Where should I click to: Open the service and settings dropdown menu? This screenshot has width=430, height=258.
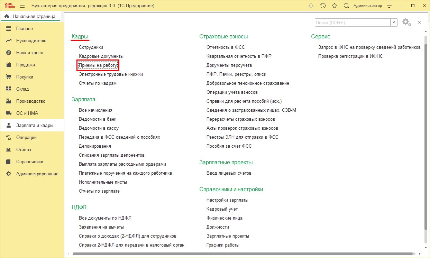click(390, 6)
